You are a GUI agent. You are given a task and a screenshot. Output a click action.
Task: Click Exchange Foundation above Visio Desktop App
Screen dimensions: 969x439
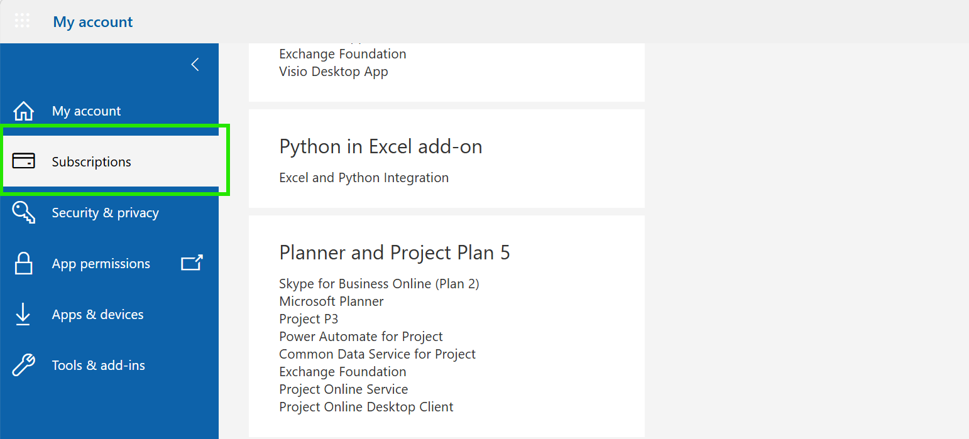click(x=342, y=54)
